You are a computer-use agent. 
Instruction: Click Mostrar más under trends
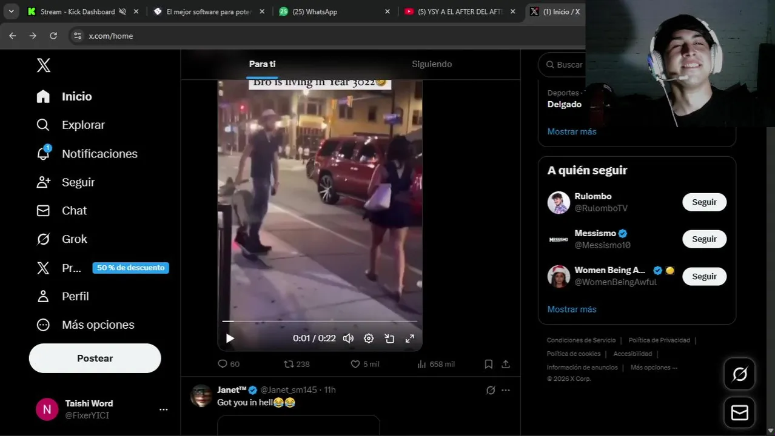572,131
